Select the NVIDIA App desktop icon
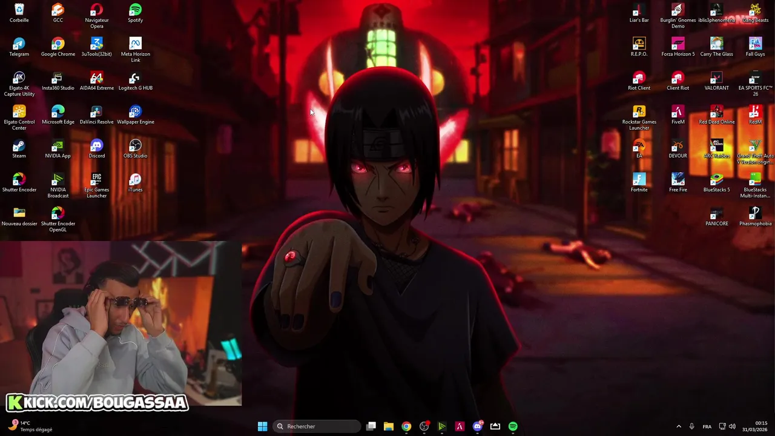The height and width of the screenshot is (436, 775). coord(58,149)
